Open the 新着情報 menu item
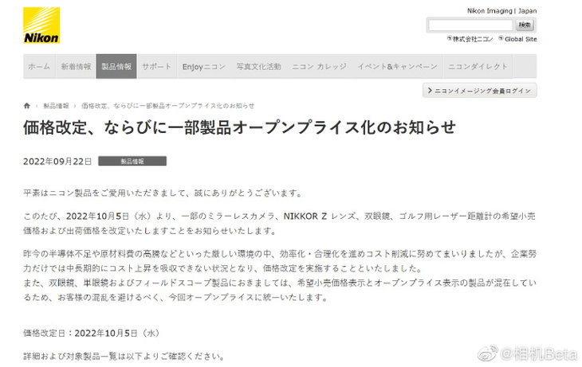 coord(76,66)
